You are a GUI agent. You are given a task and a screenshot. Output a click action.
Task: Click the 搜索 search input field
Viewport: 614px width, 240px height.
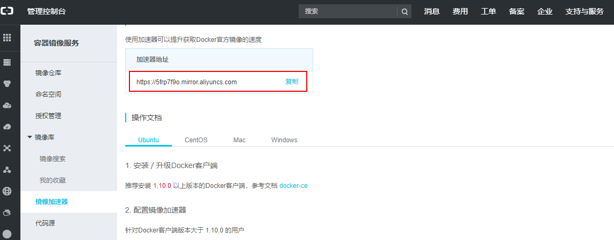pos(348,12)
